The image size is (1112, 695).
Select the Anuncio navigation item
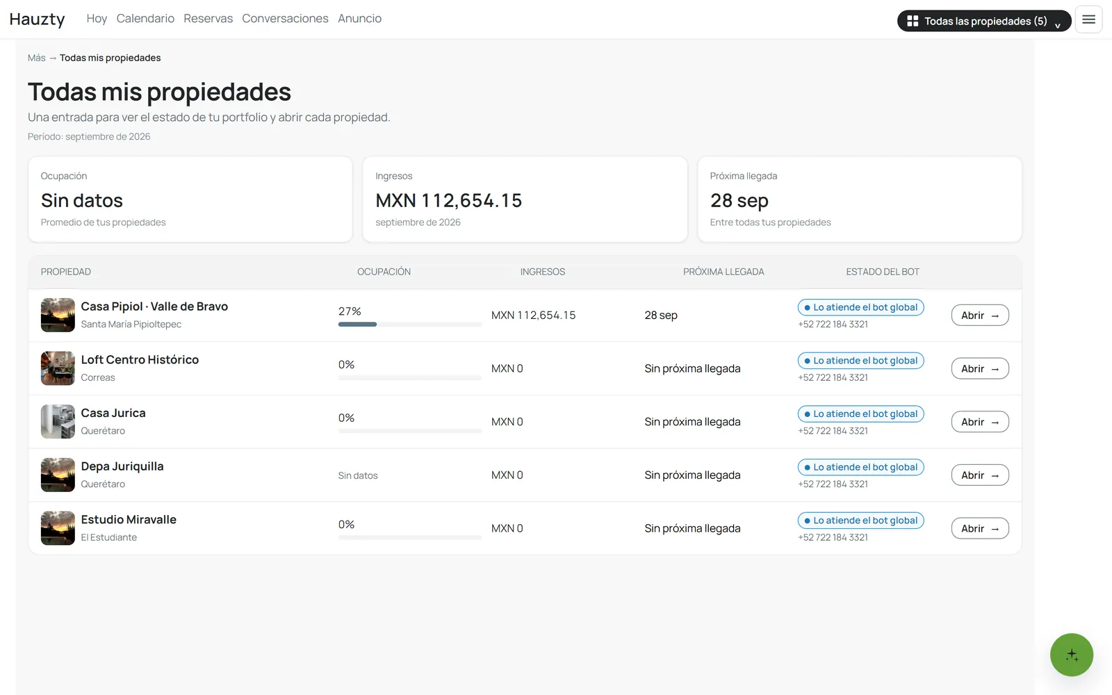[x=359, y=19]
